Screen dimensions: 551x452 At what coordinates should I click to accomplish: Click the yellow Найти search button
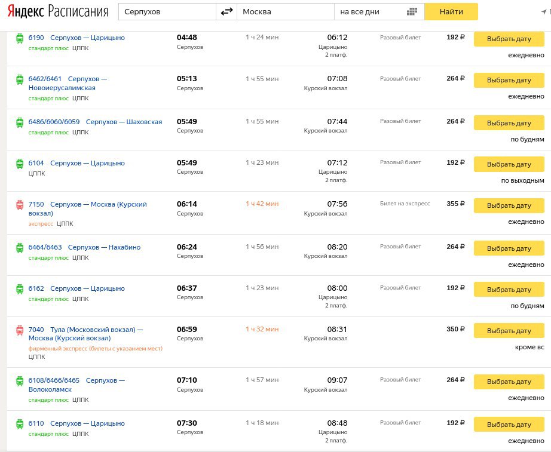[x=451, y=11]
